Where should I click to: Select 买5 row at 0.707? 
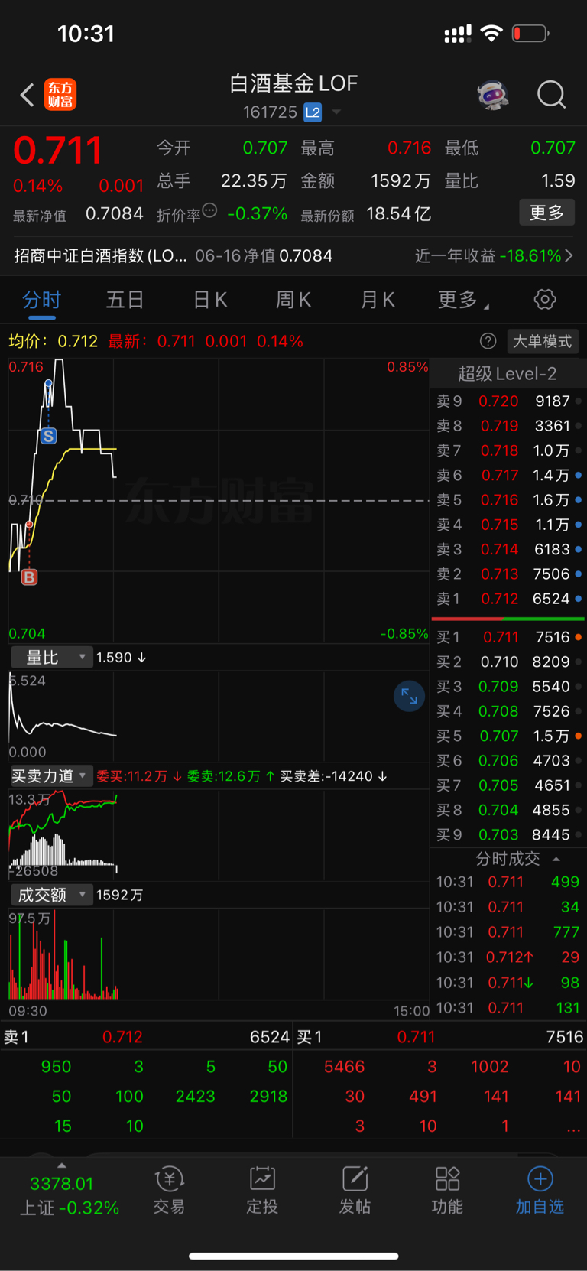click(x=508, y=736)
